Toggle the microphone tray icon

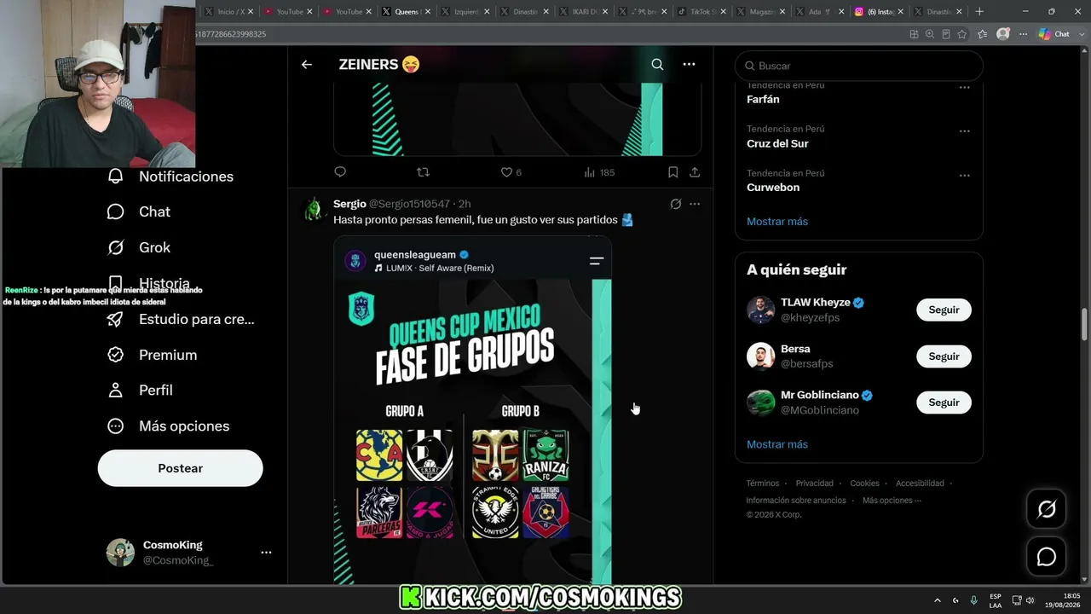point(973,600)
